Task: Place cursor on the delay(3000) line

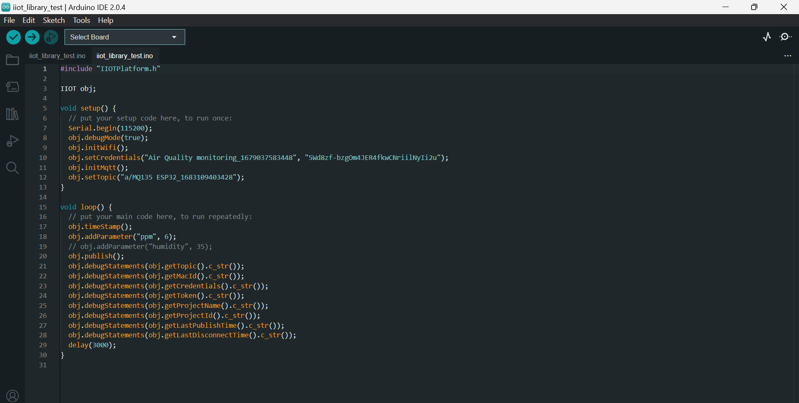Action: (x=92, y=345)
